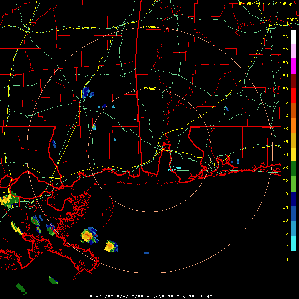
Task: Click legend value '42'
Action: [x=285, y=115]
